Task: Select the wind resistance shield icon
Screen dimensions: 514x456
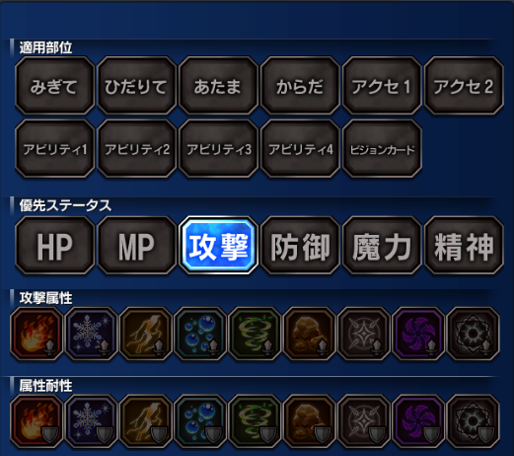Action: [x=255, y=421]
